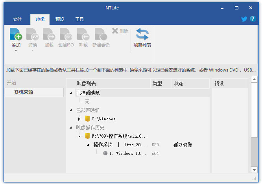Click the 刷新列表 refresh icon
Screen dimensions: 262x184
[x=142, y=34]
